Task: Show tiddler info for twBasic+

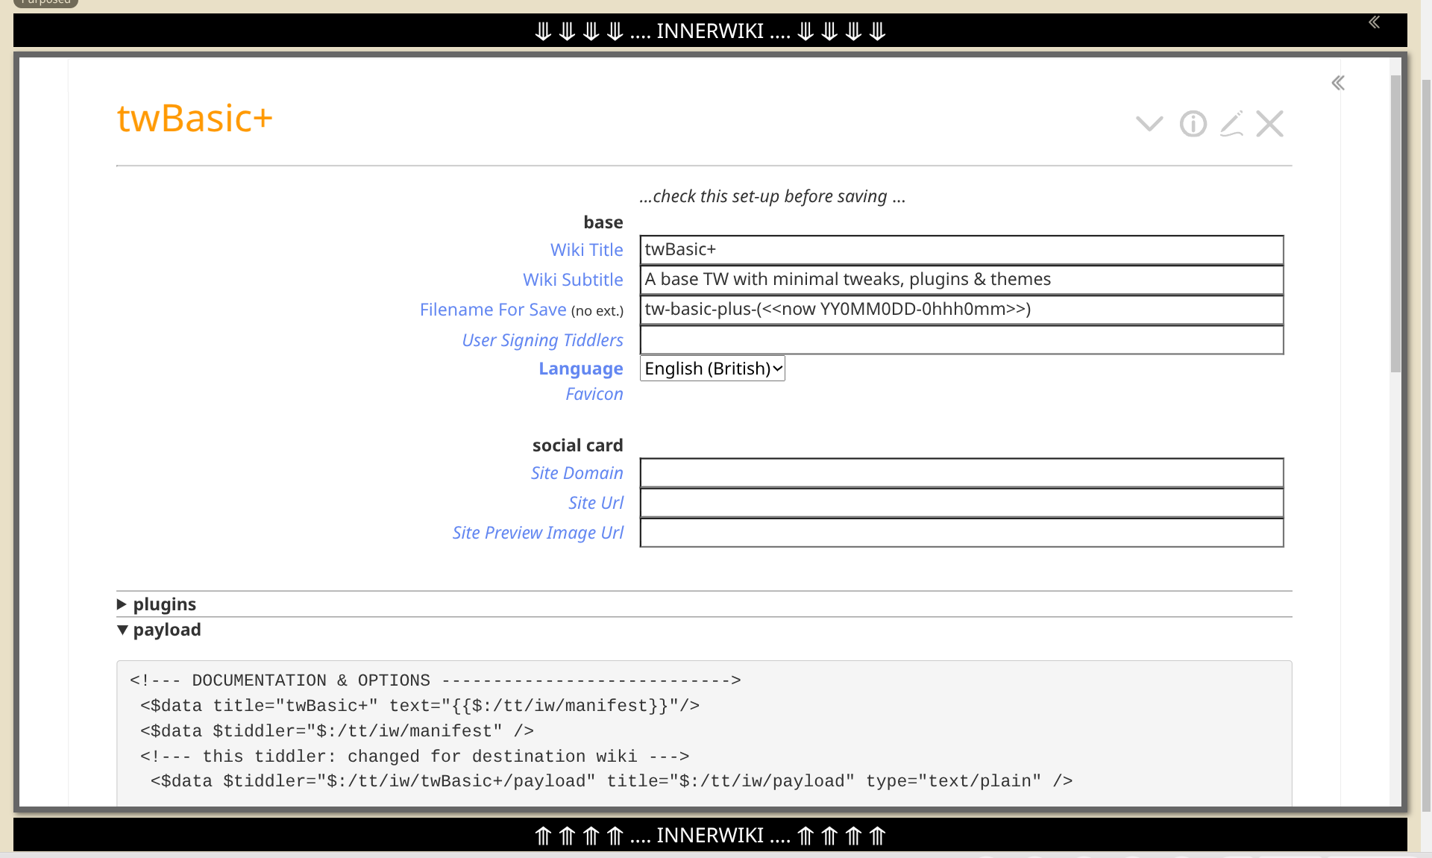Action: click(x=1193, y=124)
